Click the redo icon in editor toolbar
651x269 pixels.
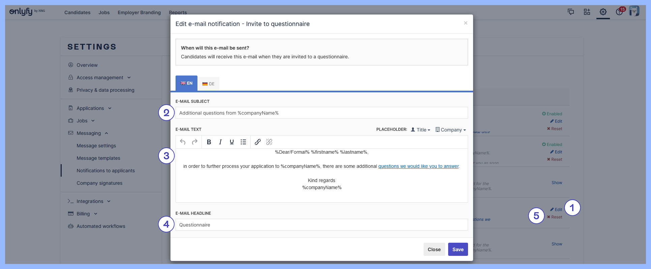[194, 142]
